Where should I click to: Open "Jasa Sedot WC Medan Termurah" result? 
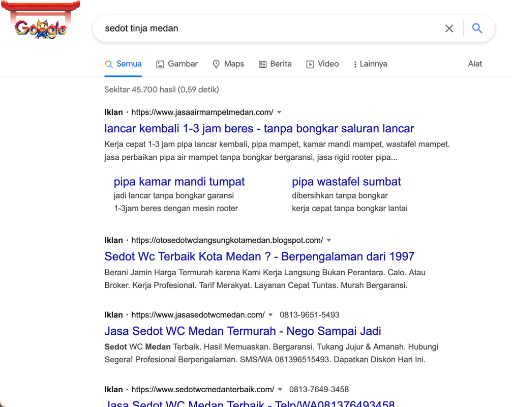pos(243,331)
